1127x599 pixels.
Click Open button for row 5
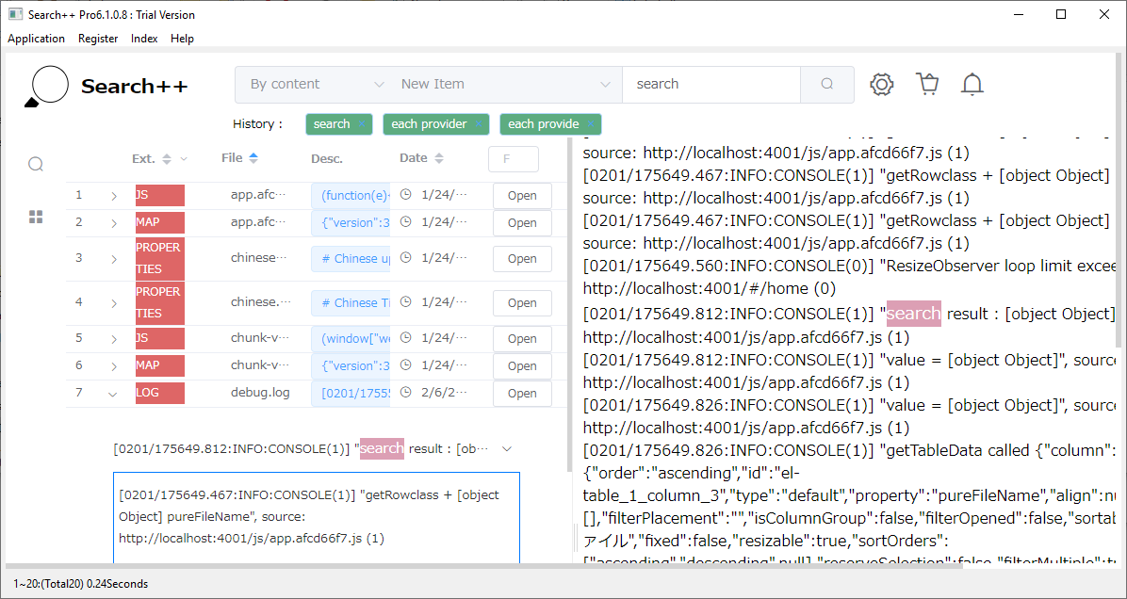point(523,339)
